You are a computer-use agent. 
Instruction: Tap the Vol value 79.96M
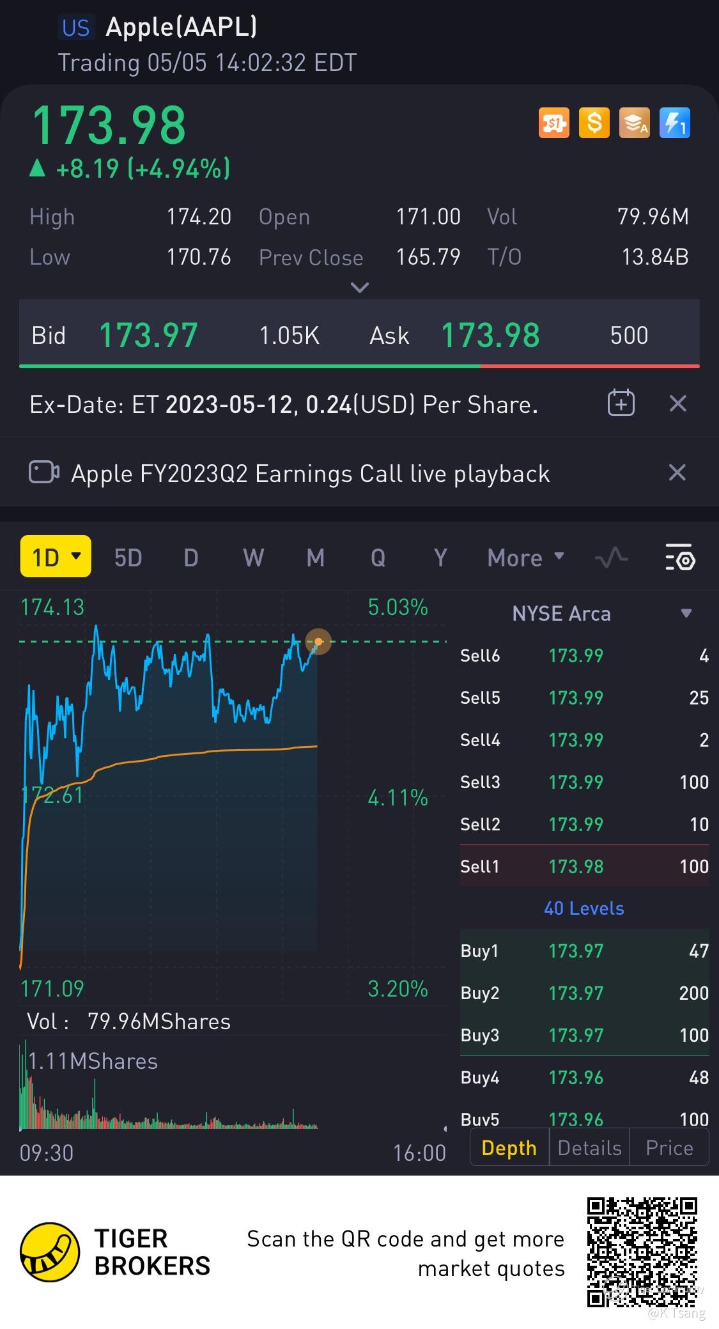point(653,217)
